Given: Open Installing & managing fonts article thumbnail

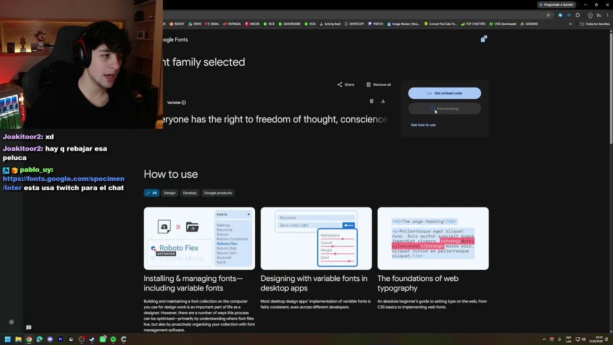Looking at the screenshot, I should [x=199, y=239].
